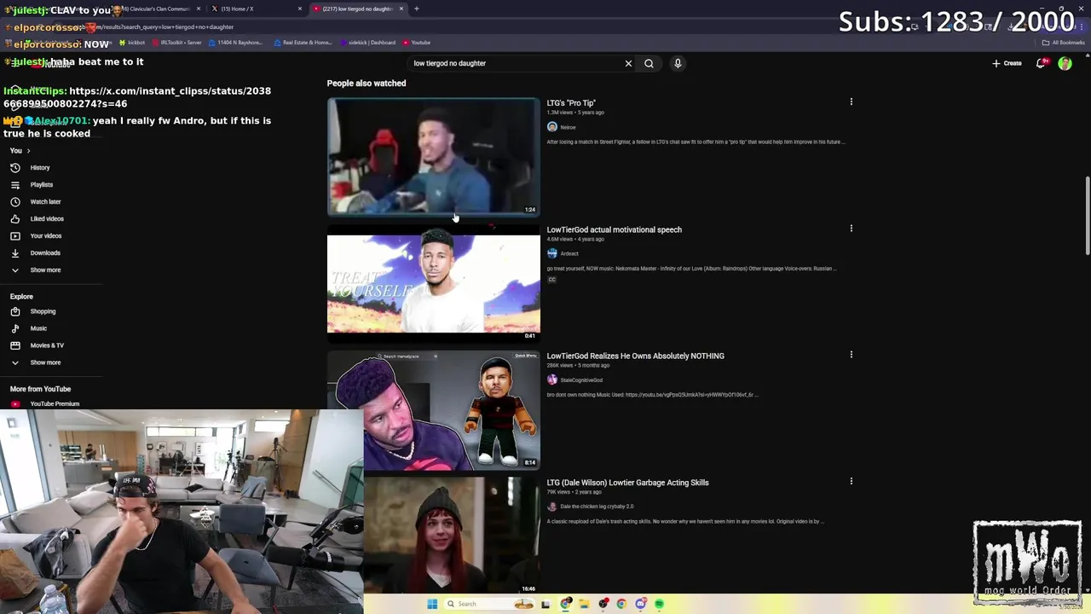Click the magnifier search button
Viewport: 1091px width, 614px height.
(649, 63)
